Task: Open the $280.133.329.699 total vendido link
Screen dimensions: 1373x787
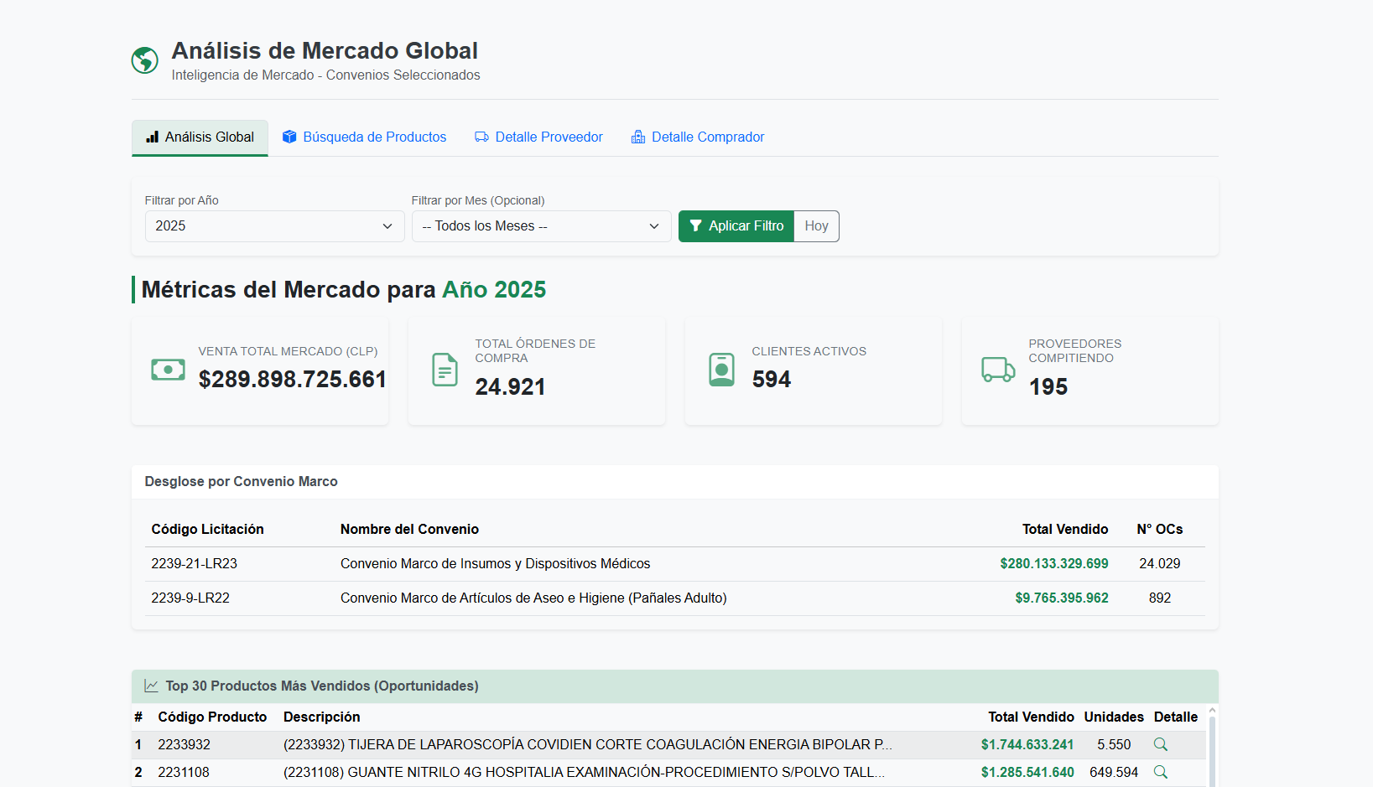Action: click(x=1054, y=563)
